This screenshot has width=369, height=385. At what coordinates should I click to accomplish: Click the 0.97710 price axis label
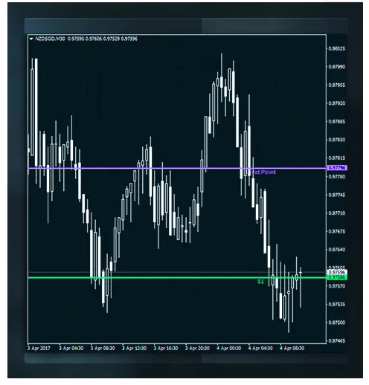[337, 213]
